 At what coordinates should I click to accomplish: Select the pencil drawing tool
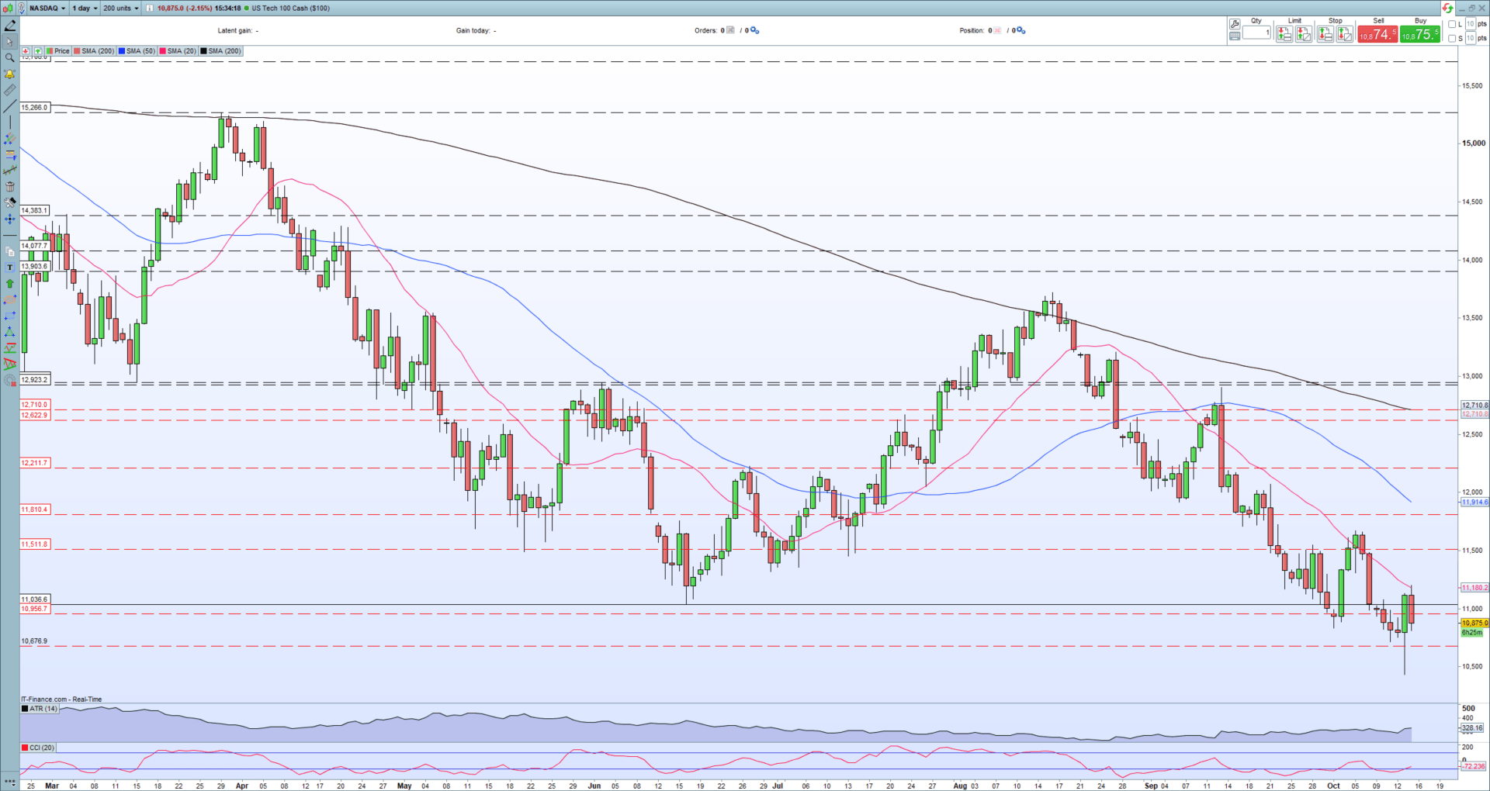coord(10,25)
